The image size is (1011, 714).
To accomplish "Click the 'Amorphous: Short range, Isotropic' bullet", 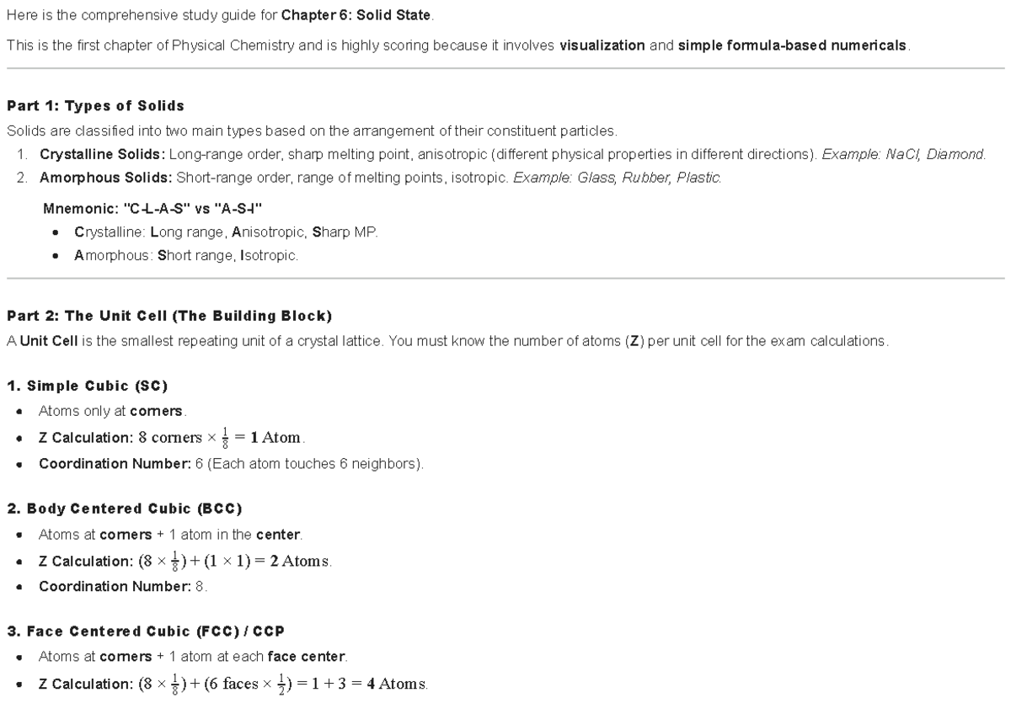I will (186, 255).
